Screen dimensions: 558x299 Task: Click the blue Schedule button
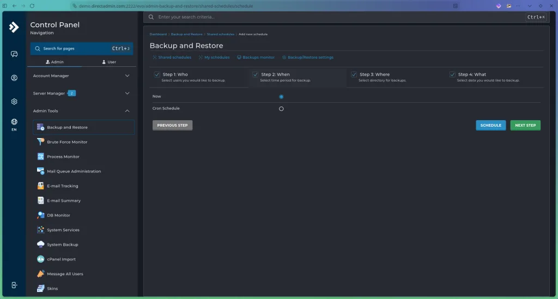491,126
